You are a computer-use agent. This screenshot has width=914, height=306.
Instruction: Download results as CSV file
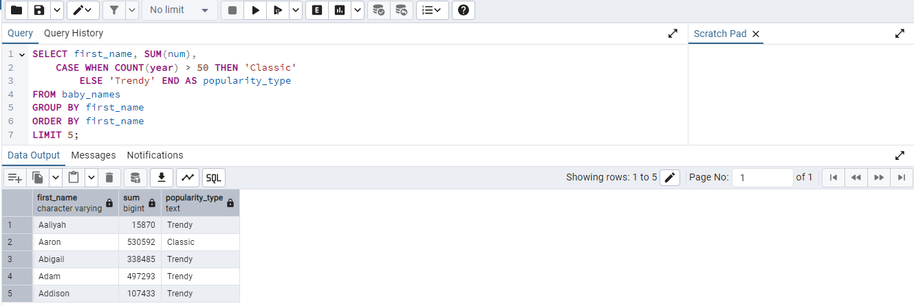161,178
